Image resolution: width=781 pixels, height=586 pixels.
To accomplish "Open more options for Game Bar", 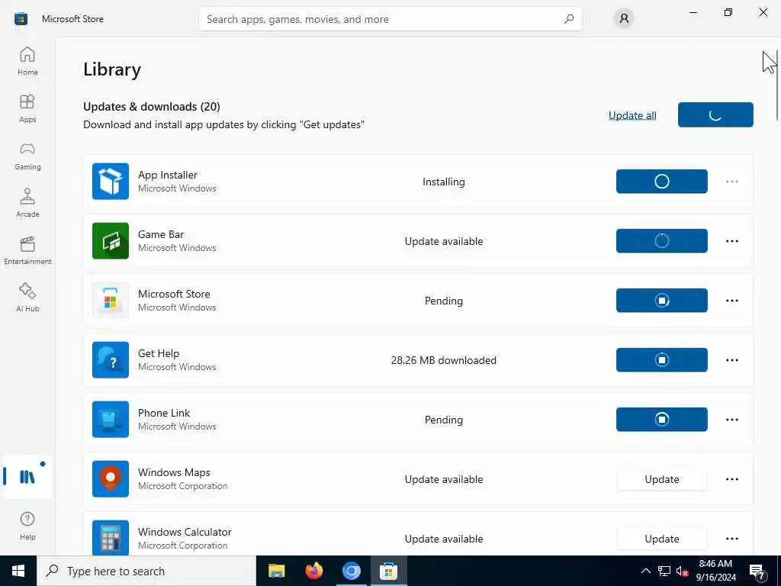I will tap(731, 240).
